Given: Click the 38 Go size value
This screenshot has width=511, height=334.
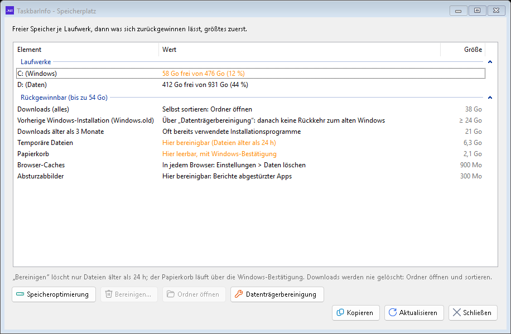Looking at the screenshot, I should click(x=474, y=109).
